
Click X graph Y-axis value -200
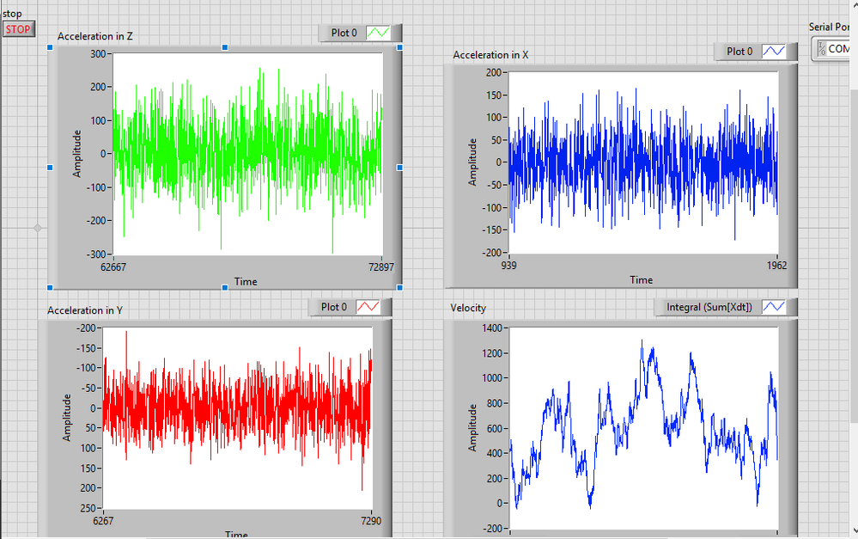click(491, 253)
